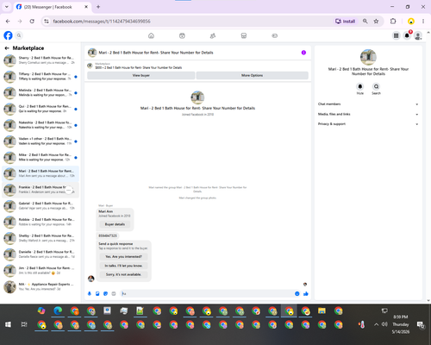Open Jim's conversation in the list
The width and height of the screenshot is (431, 345).
click(41, 270)
